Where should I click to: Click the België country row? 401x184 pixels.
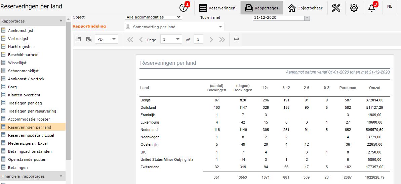pos(265,100)
